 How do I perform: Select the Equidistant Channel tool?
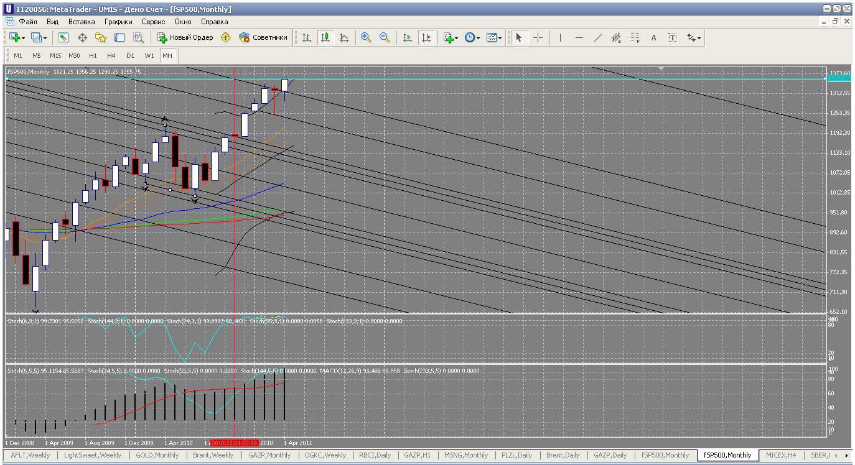[x=617, y=38]
